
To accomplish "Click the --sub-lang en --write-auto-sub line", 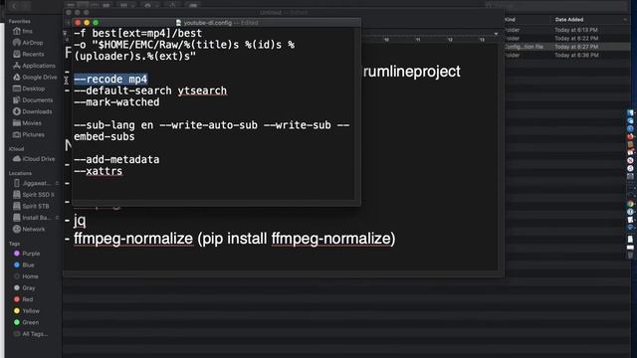I will (211, 130).
